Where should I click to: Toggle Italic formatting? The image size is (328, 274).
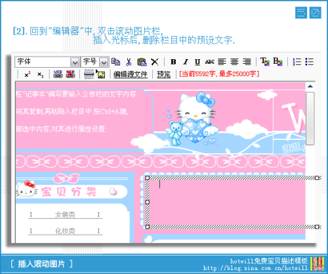(186, 62)
